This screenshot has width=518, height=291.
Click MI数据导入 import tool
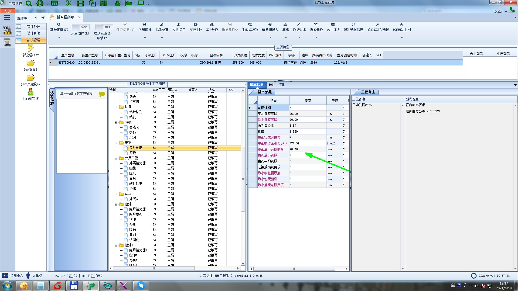pos(270,27)
